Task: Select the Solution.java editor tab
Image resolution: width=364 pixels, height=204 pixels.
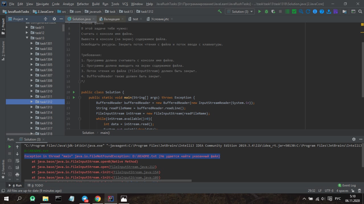Action: pyautogui.click(x=81, y=19)
